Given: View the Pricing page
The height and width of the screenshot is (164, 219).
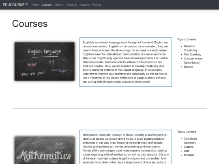Looking at the screenshot, I should point(97,5).
